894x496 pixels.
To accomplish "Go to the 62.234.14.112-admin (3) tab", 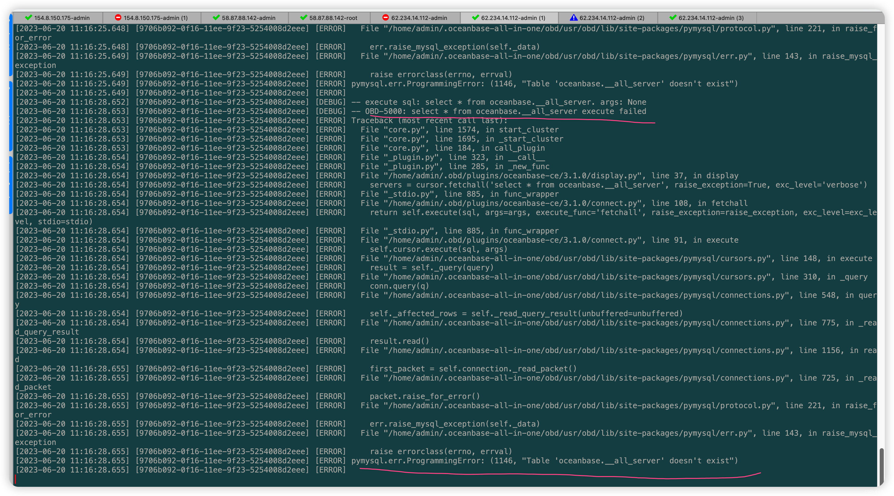I will tap(711, 18).
